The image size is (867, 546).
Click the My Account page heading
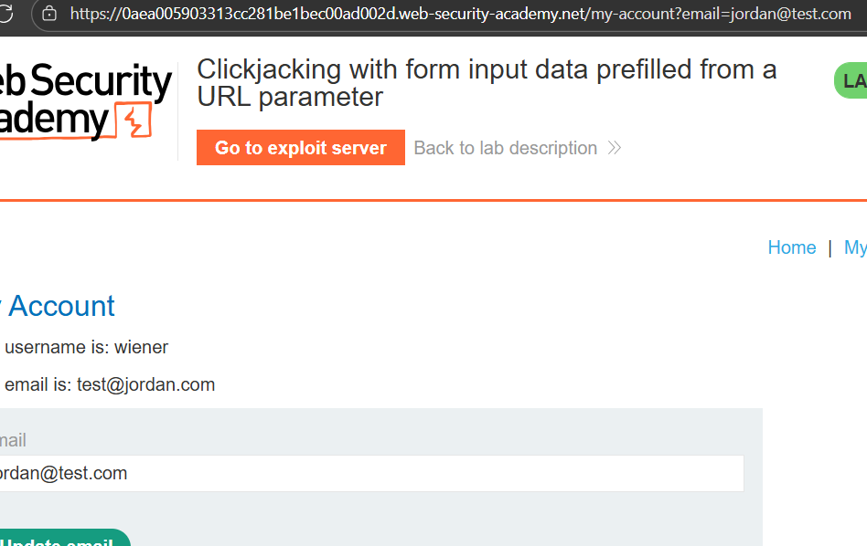[58, 306]
